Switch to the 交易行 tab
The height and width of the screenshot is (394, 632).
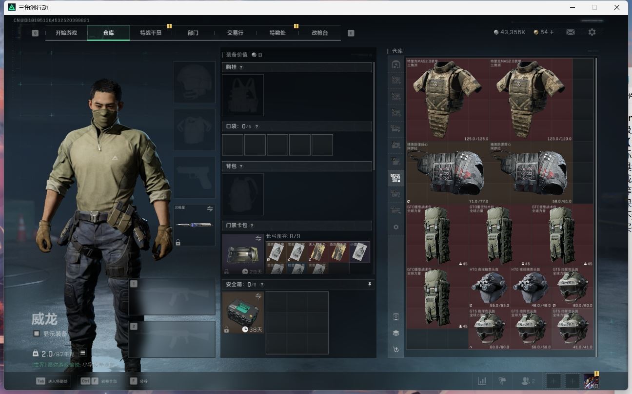(x=235, y=33)
